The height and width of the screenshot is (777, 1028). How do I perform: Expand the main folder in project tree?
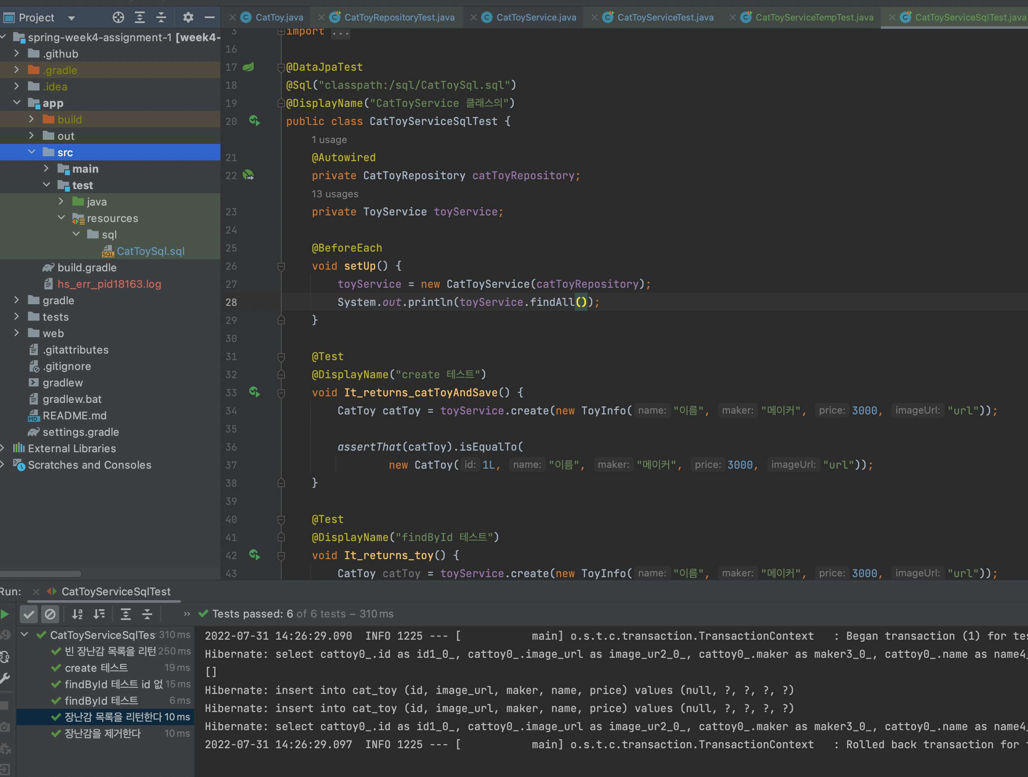pyautogui.click(x=46, y=169)
